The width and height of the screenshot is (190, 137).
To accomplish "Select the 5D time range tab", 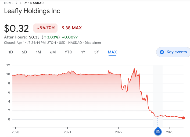I will [x=24, y=52].
